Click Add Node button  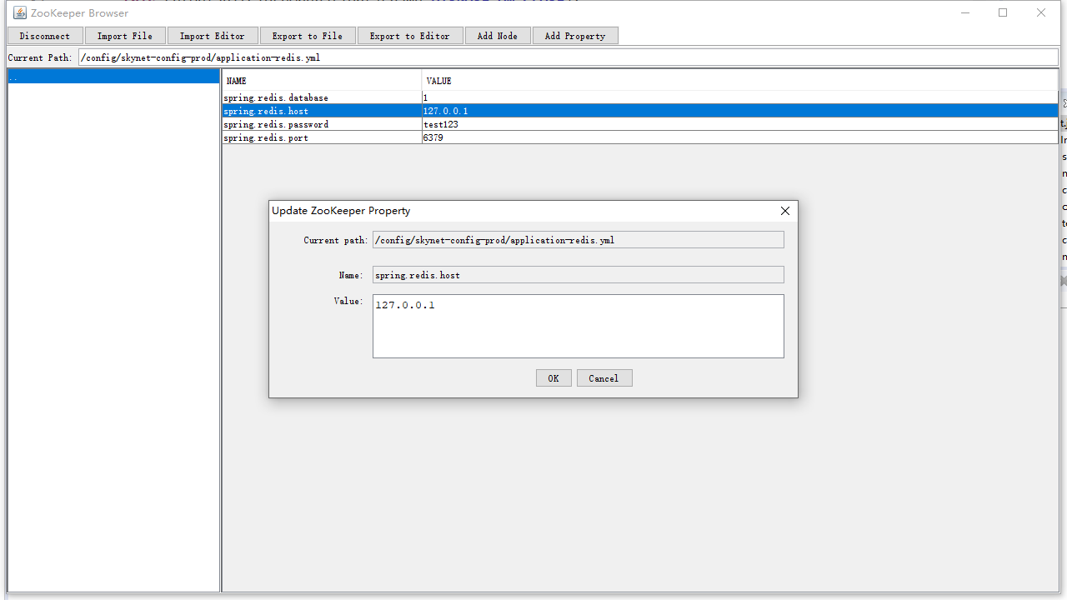point(498,36)
